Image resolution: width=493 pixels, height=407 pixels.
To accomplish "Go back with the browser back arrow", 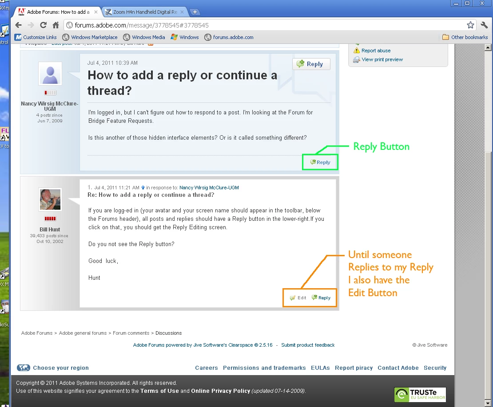I will pyautogui.click(x=19, y=25).
